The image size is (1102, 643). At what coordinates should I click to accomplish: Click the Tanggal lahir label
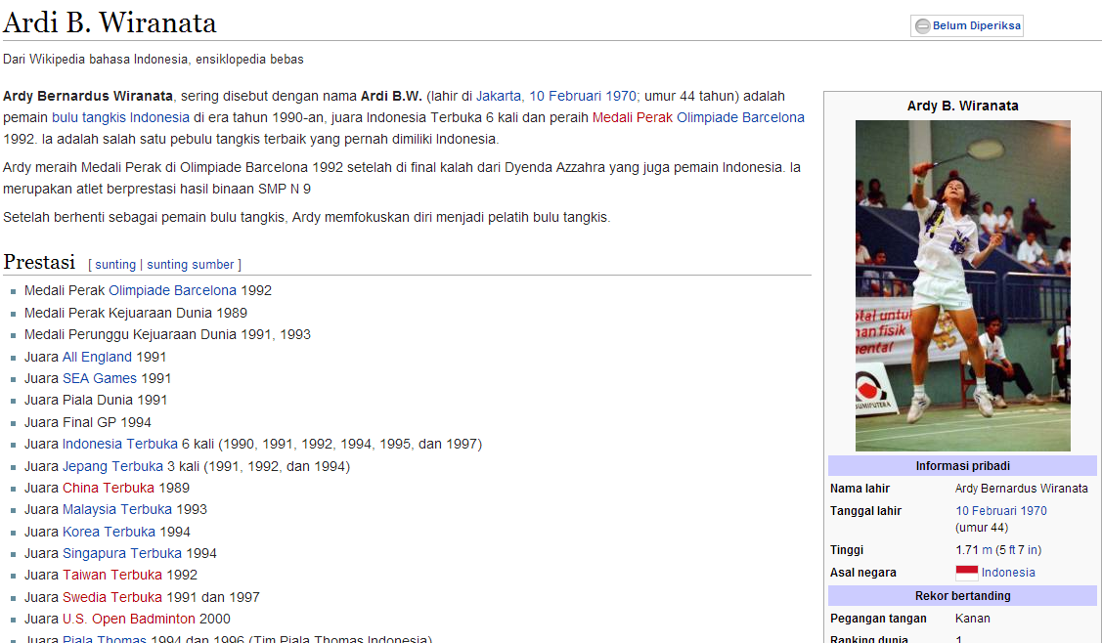[x=865, y=511]
